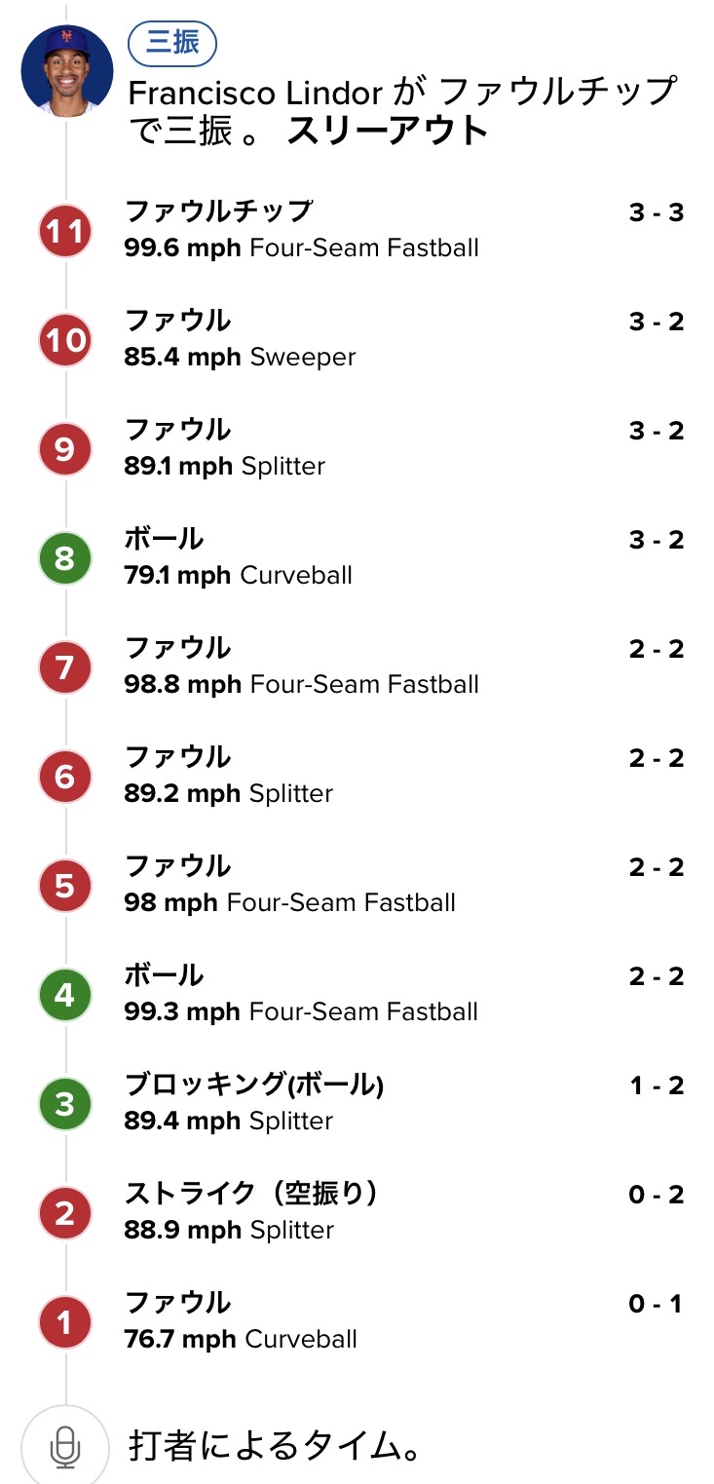Viewport: 714px width, 1484px height.
Task: Tap pitch 5 red circle marker
Action: click(x=65, y=887)
